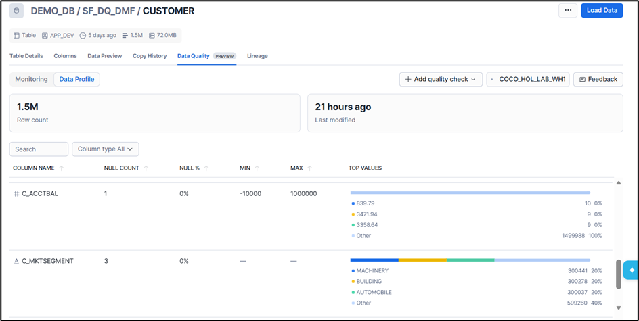Click the Search columns input field
Image resolution: width=639 pixels, height=321 pixels.
[x=39, y=149]
